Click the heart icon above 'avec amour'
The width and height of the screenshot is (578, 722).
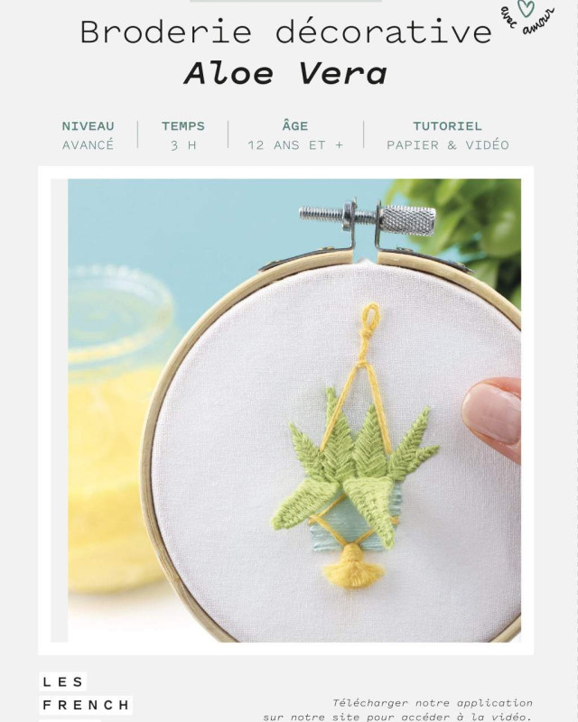(x=526, y=7)
